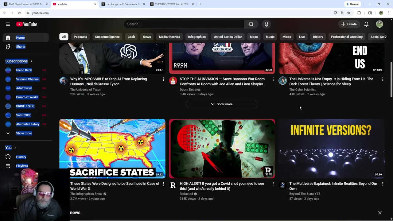Open the Glenn Beck subscription
Screen dimensions: 393x221
(x=26, y=70)
